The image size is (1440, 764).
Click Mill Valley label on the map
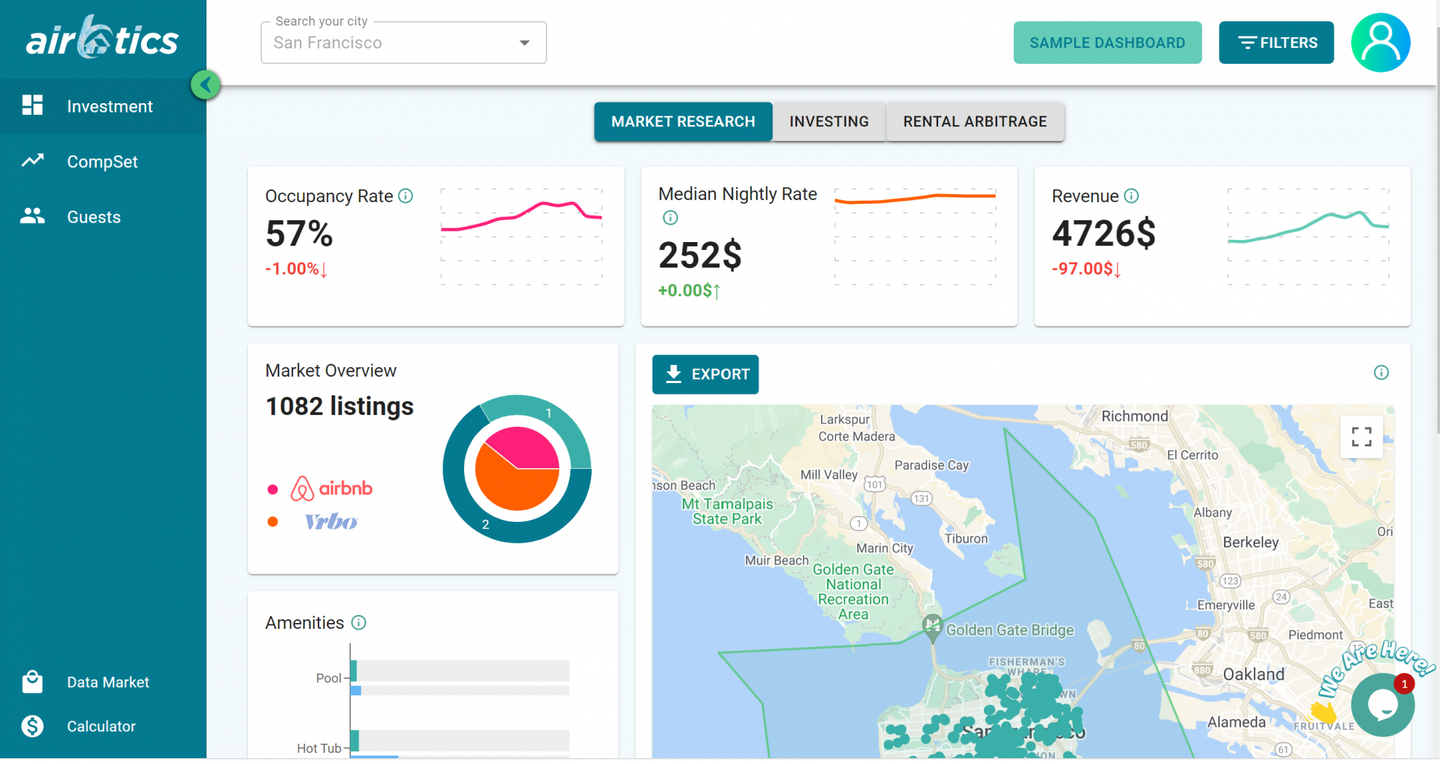point(829,475)
